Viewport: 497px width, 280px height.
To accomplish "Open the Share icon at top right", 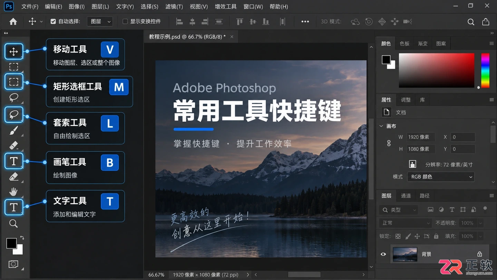I will pos(486,21).
